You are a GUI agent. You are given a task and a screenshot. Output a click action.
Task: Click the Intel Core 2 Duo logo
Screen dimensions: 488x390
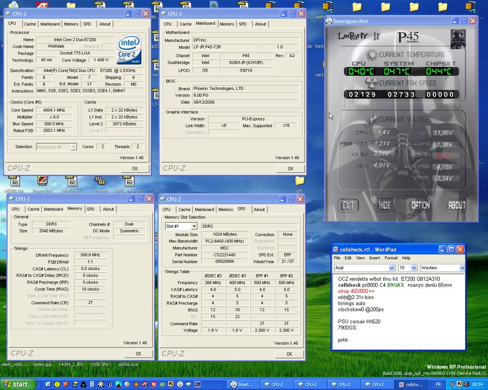[x=129, y=49]
